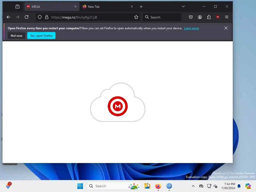The width and height of the screenshot is (256, 192).
Task: Close the New Tab tab
Action: [x=132, y=6]
